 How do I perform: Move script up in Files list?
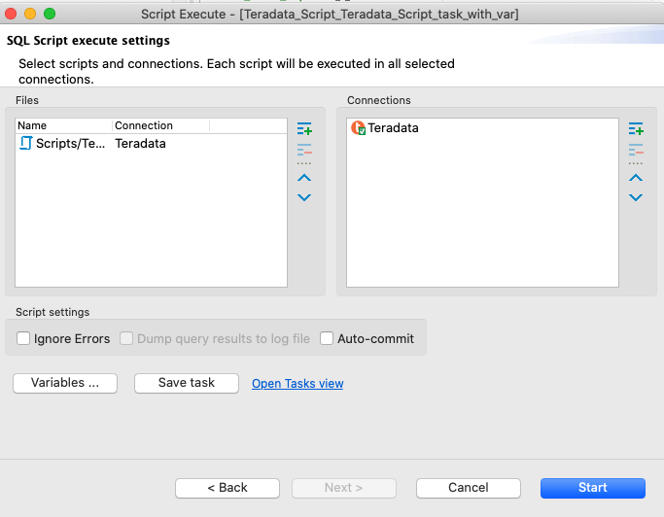click(x=304, y=178)
